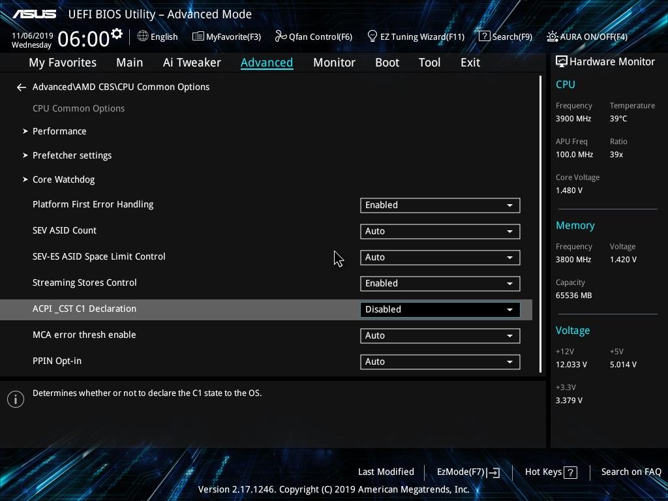Viewport: 668px width, 501px height.
Task: Expand Prefetcher settings submenu
Action: tap(25, 155)
